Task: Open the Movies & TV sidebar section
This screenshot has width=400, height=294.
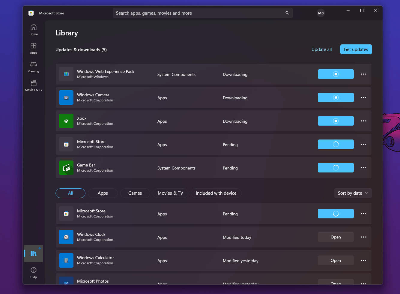Action: (34, 85)
